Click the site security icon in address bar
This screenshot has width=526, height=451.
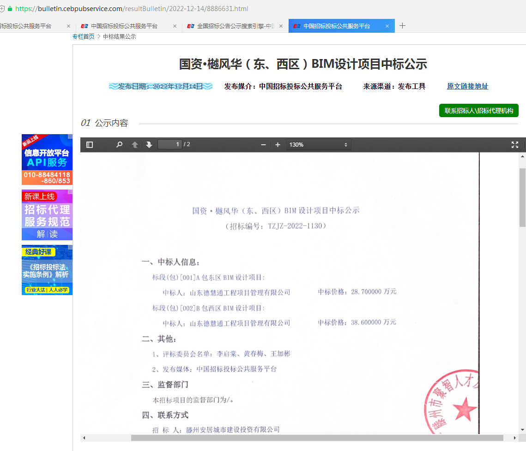(x=10, y=8)
